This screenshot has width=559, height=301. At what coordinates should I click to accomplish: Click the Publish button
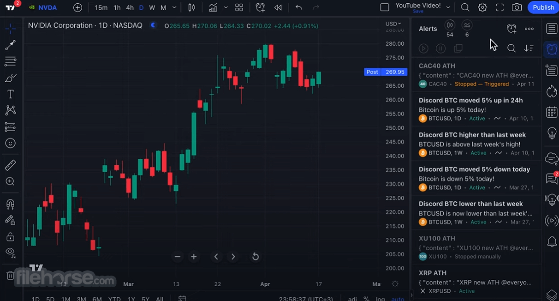click(x=543, y=7)
